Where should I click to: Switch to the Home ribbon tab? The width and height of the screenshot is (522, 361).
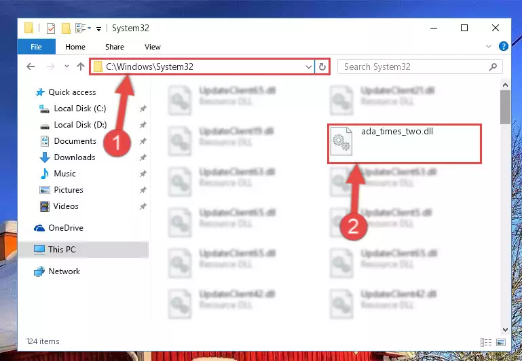75,47
